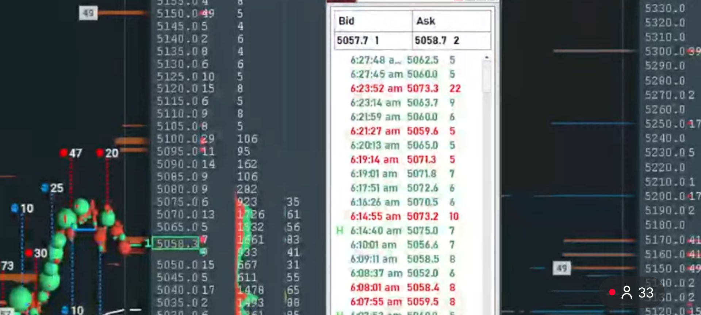This screenshot has width=701, height=315.
Task: Select the 6:23:52 am trade at 5073.3
Action: point(405,89)
